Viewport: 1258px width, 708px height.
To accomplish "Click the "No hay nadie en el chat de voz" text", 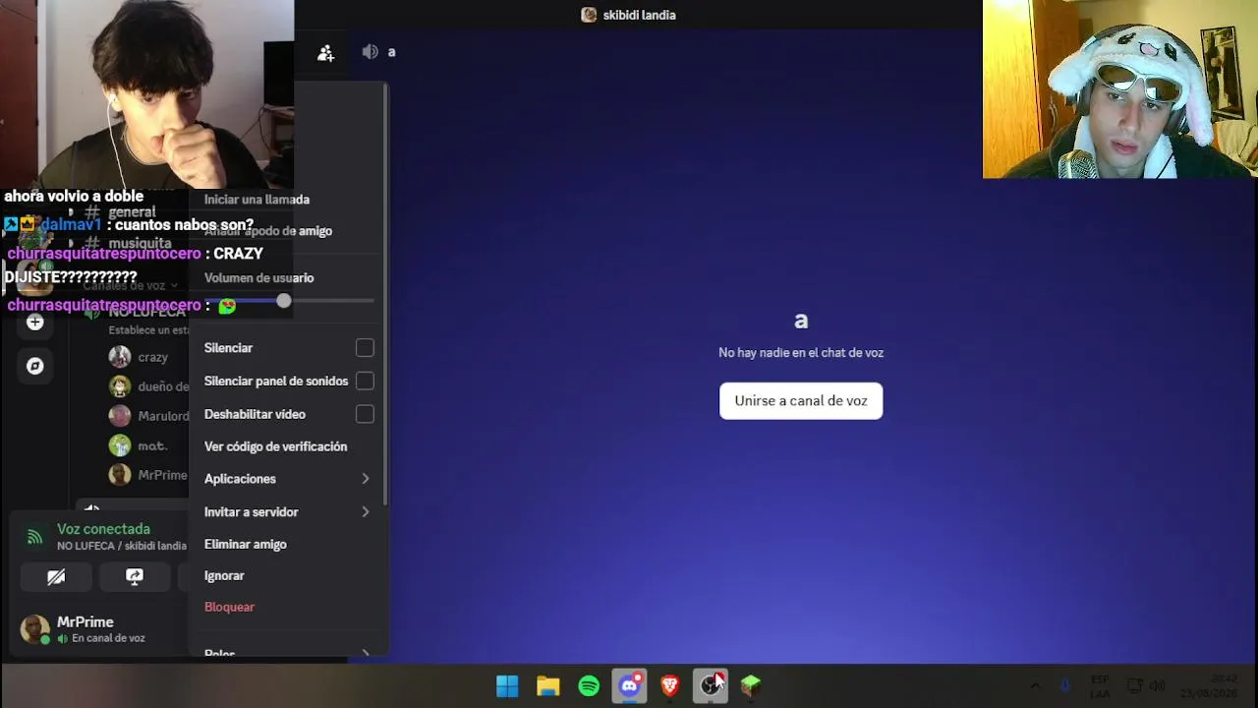I will (801, 353).
